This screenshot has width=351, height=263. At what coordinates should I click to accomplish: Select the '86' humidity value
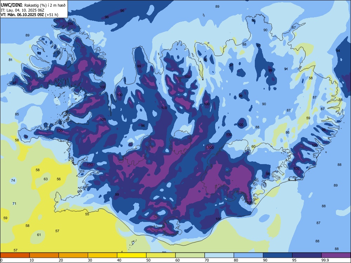(x=287, y=133)
